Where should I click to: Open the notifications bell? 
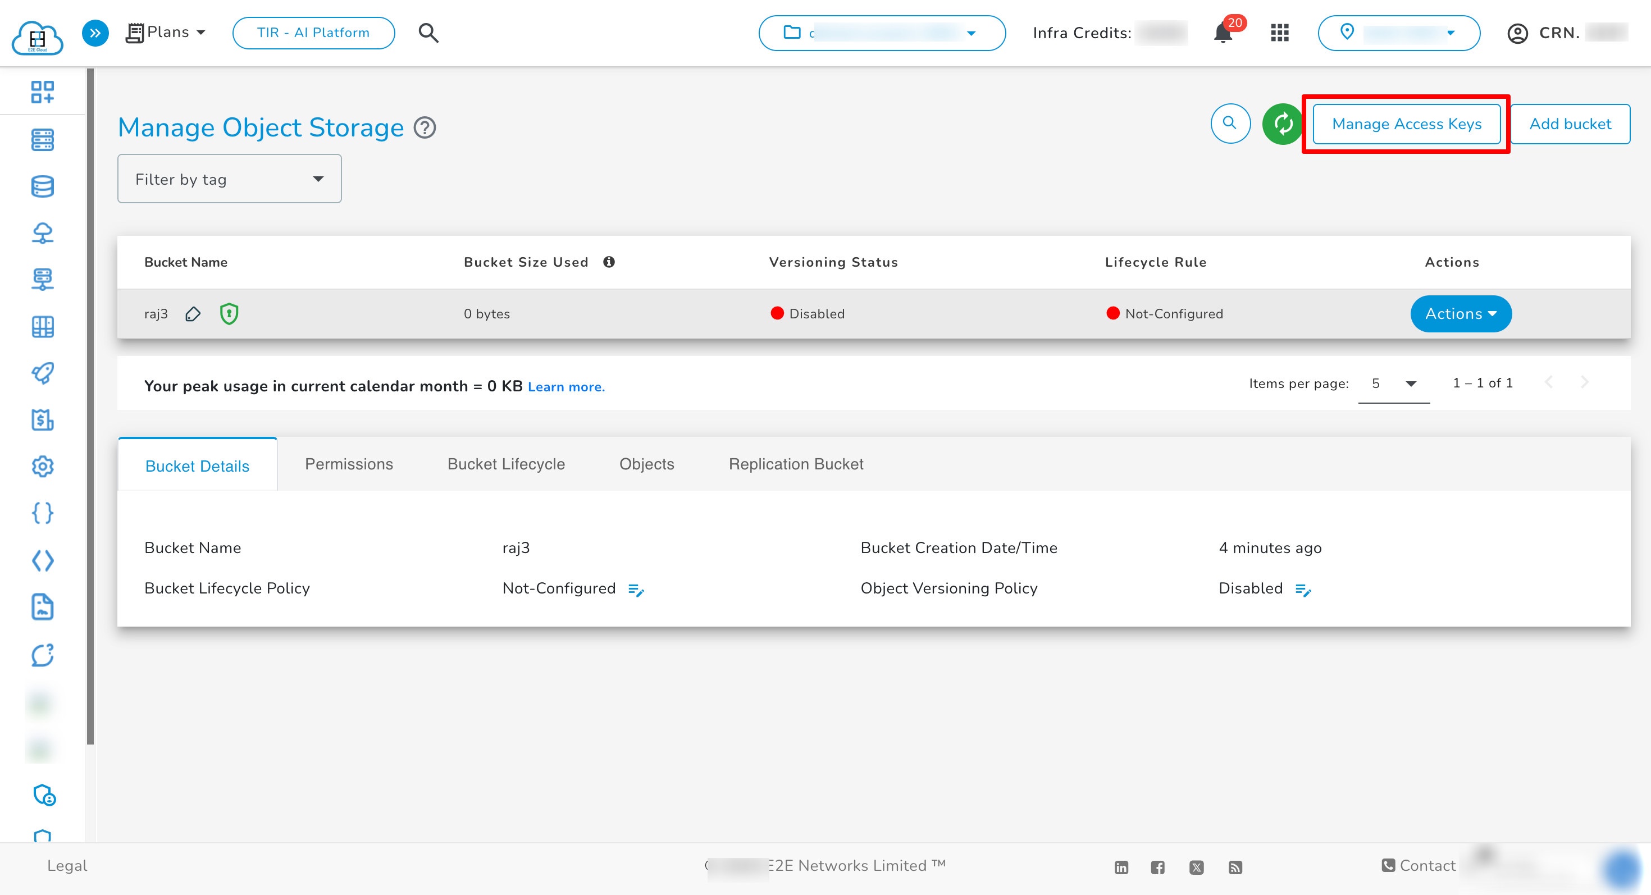click(x=1223, y=33)
